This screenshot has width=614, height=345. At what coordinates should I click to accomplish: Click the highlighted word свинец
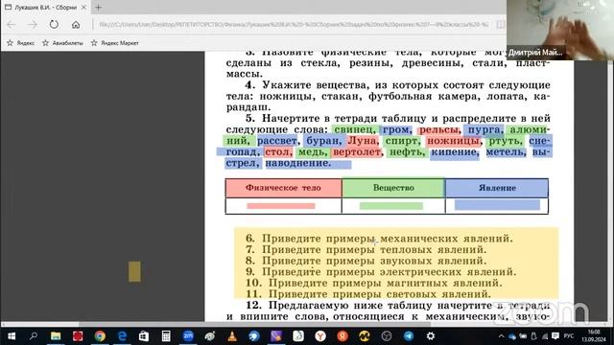coord(355,129)
